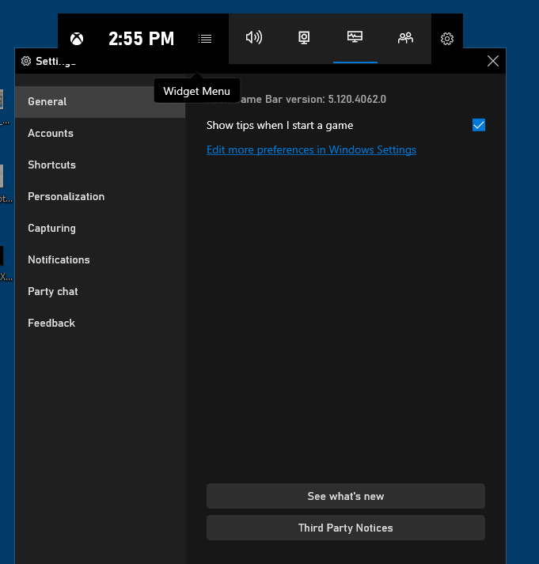
Task: Open the Audio widget speaker icon
Action: click(254, 38)
